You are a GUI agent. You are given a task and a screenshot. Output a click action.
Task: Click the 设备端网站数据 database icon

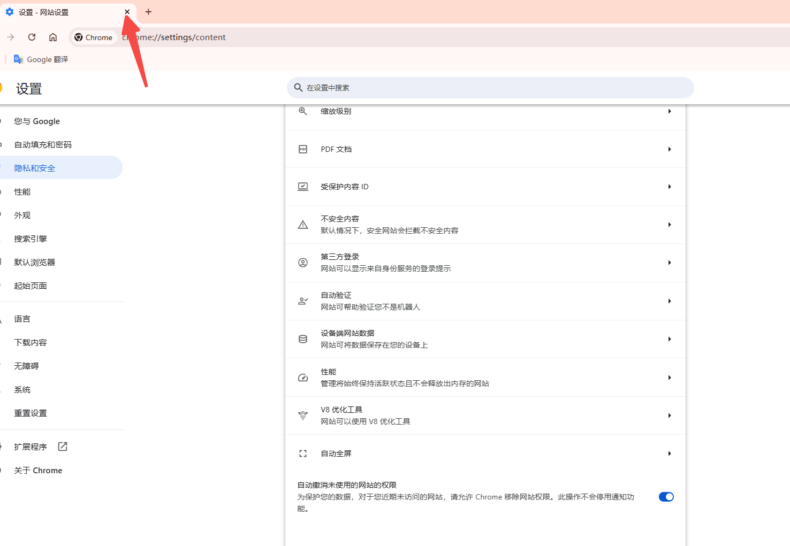coord(303,339)
